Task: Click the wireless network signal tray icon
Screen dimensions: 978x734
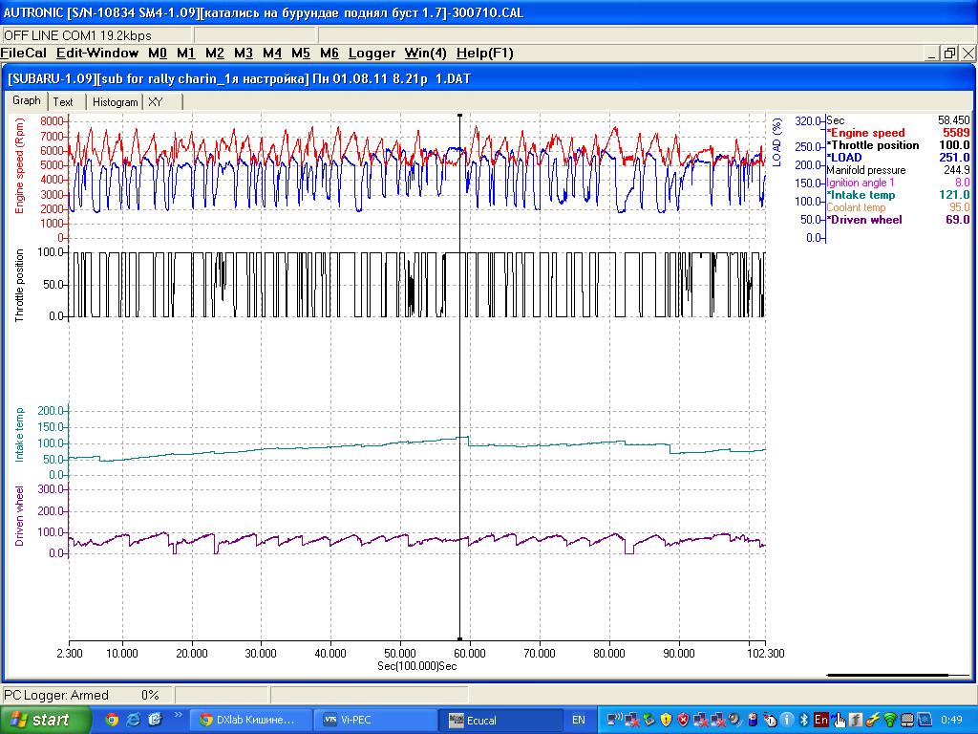Action: [890, 720]
